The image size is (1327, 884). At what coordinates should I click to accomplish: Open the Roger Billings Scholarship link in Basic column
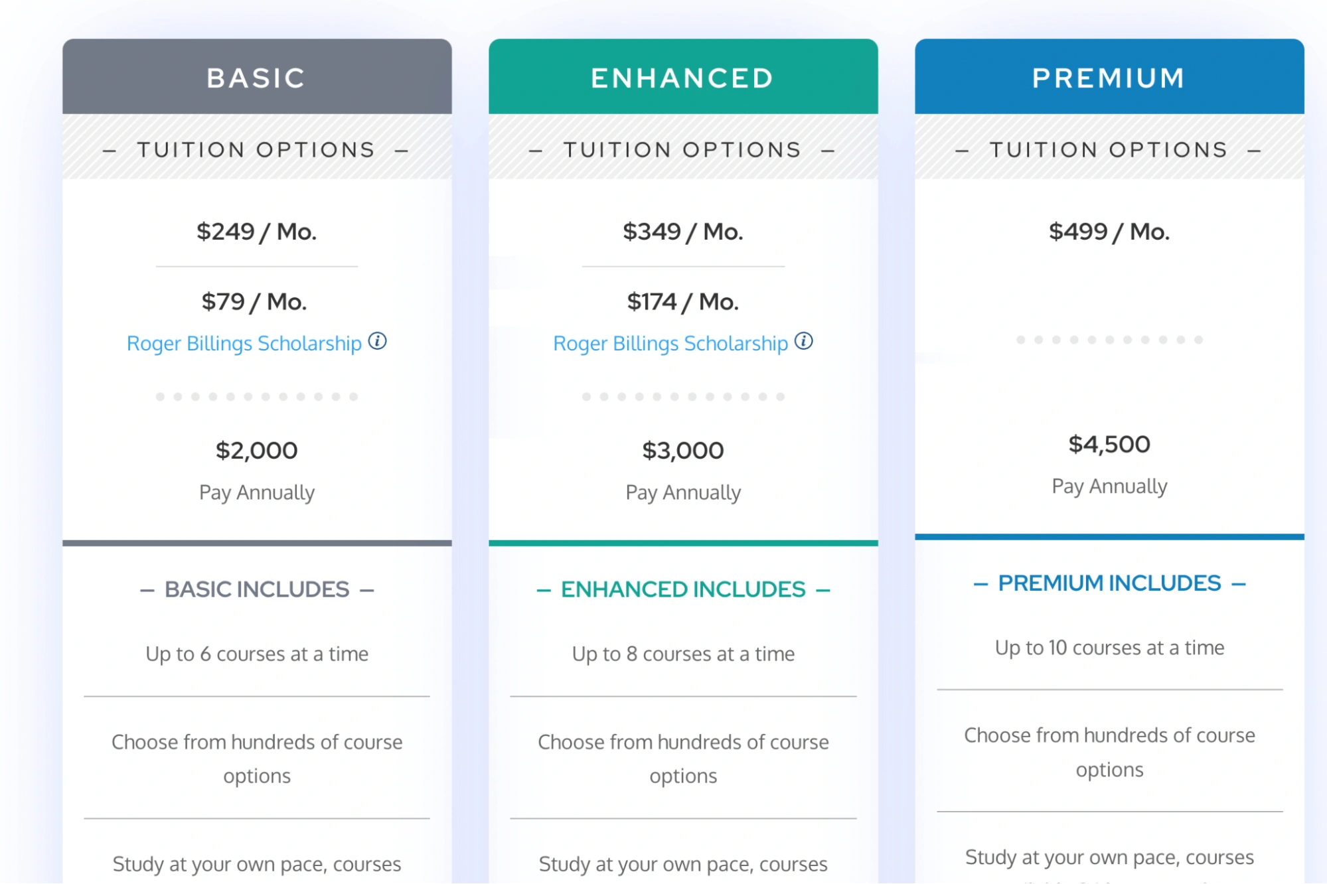pos(244,343)
